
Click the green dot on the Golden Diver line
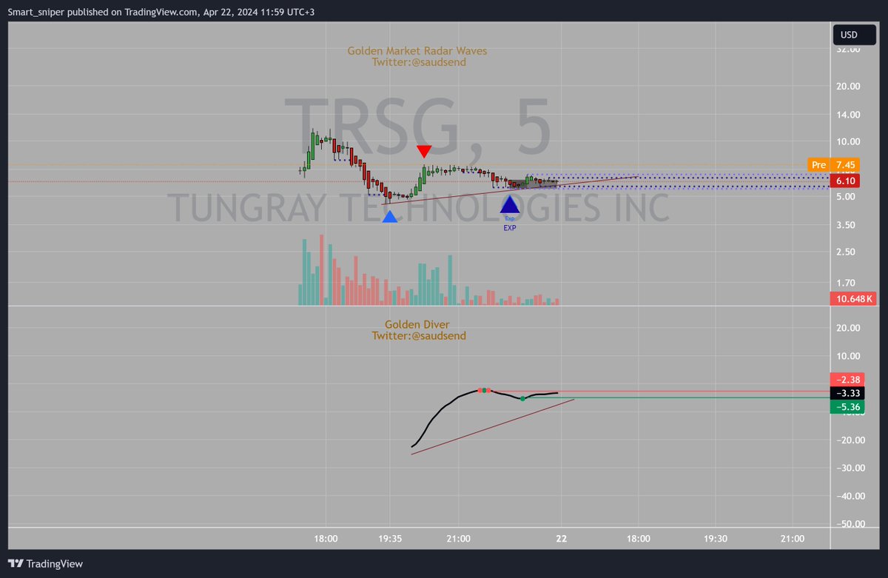[x=522, y=399]
